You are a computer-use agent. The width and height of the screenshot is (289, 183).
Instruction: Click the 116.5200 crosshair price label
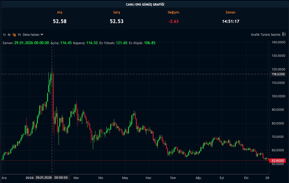278,74
